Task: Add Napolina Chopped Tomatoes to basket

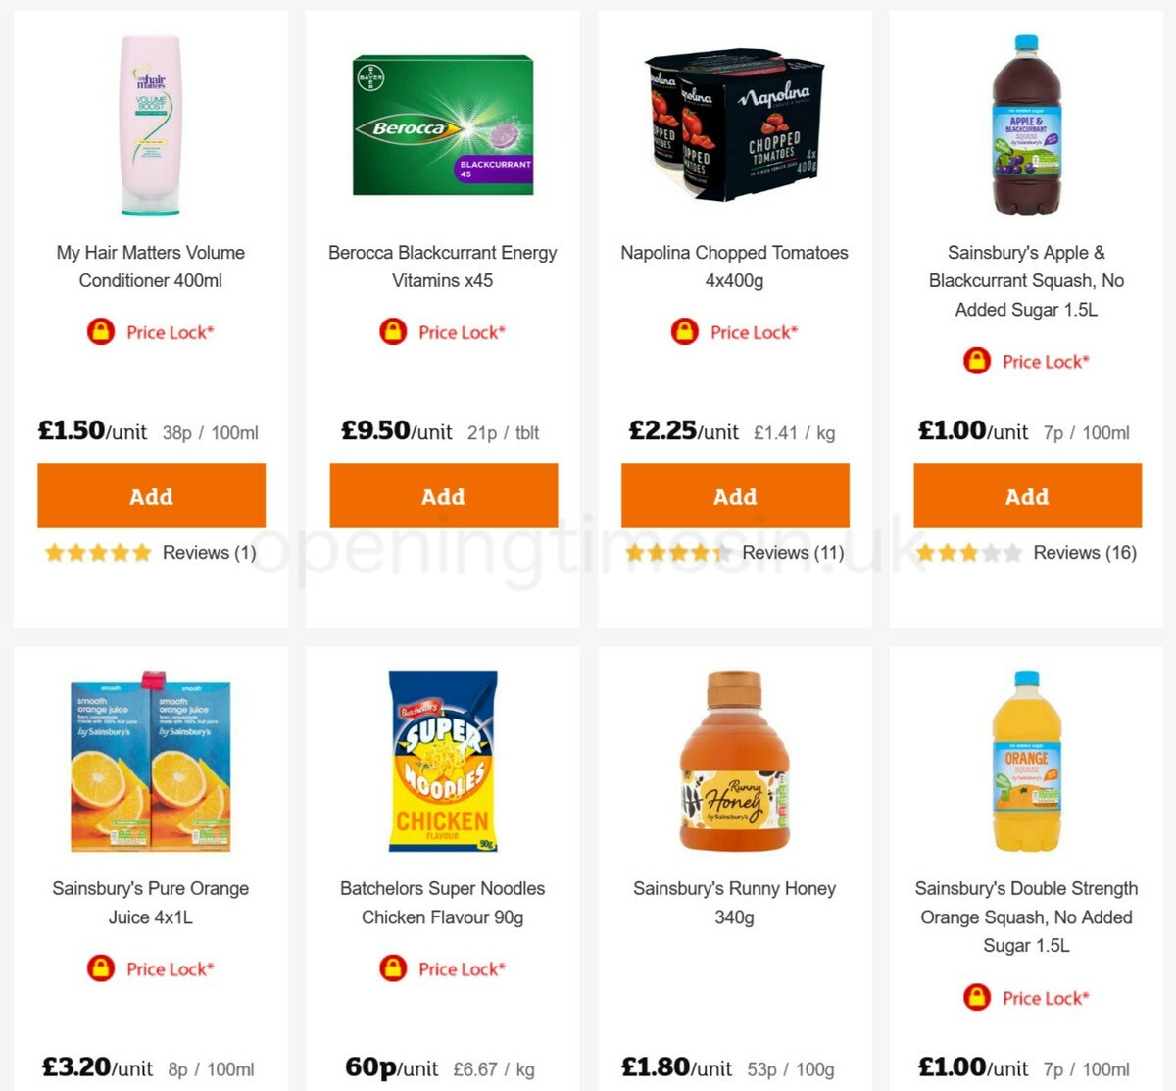Action: tap(734, 496)
